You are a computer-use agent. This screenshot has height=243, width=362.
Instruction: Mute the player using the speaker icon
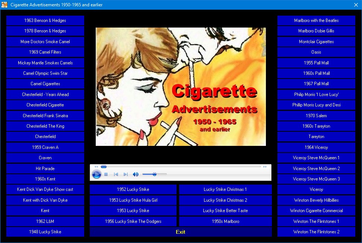[136, 174]
